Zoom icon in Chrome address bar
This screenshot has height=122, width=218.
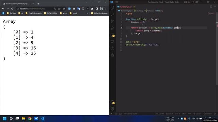pos(55,8)
